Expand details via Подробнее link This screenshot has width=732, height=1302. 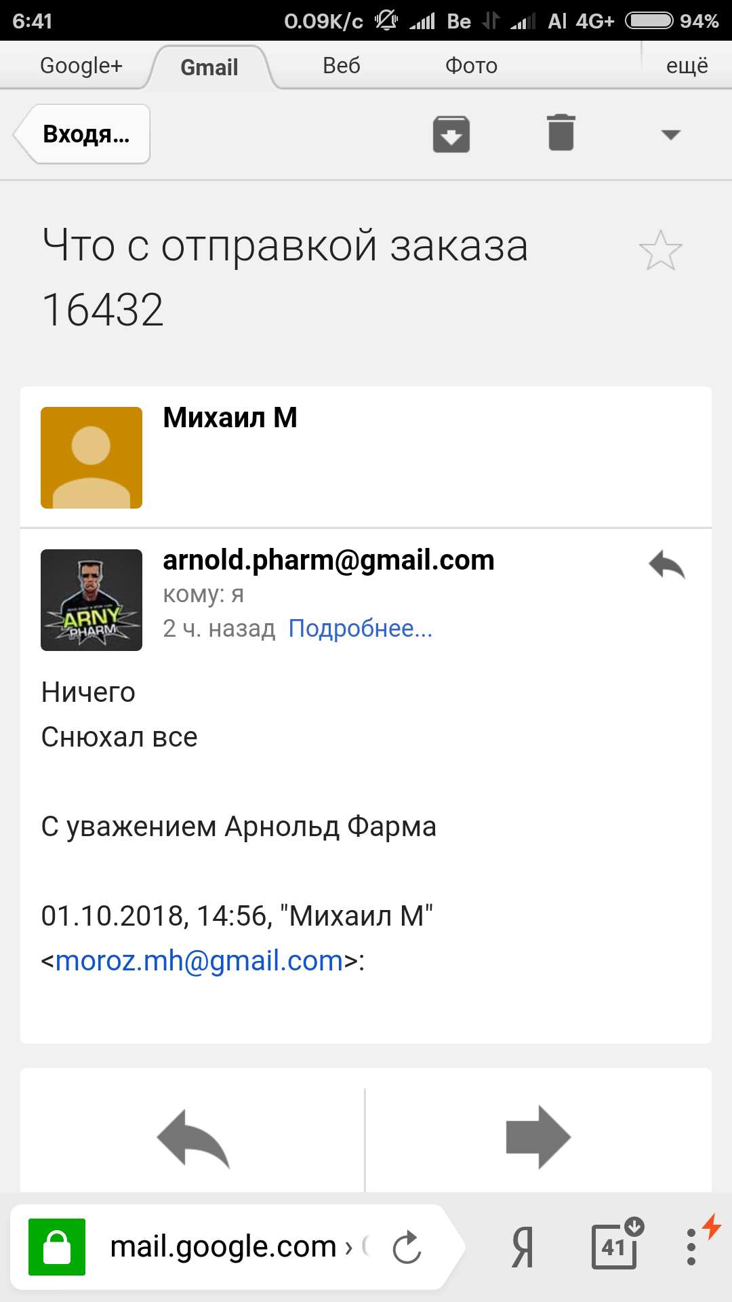pos(361,629)
